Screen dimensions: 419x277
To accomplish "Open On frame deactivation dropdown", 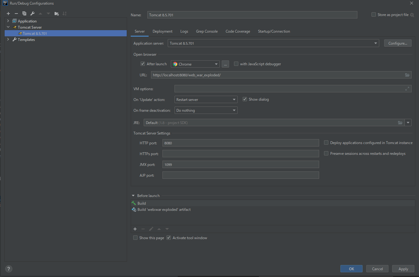I will (x=206, y=110).
